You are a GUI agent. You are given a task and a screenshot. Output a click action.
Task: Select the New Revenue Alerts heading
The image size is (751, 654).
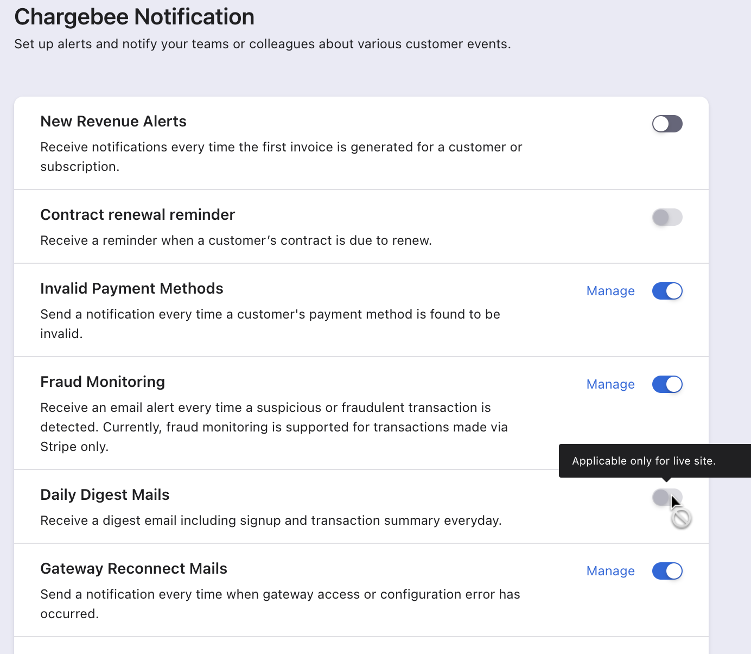coord(113,122)
